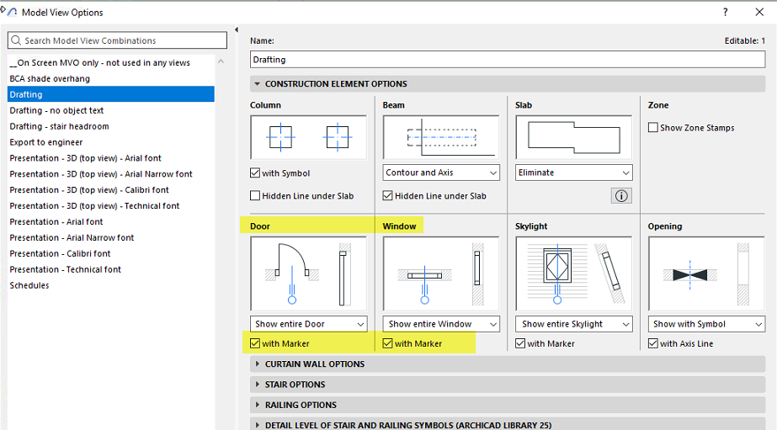The image size is (777, 430).
Task: Expand the Stair Options section
Action: (x=295, y=385)
